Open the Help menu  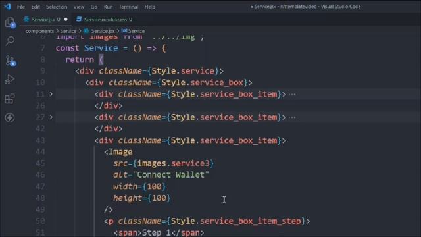(149, 7)
